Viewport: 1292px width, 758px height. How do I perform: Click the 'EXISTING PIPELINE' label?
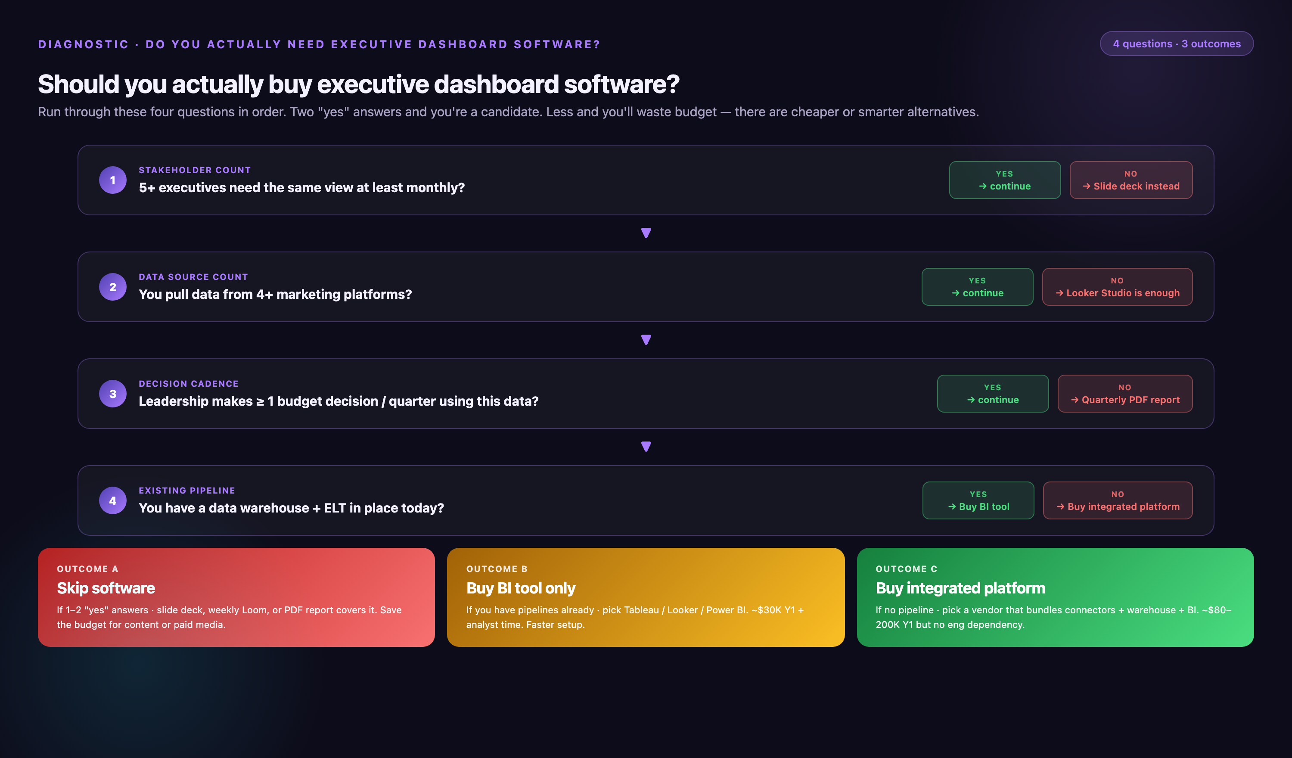pos(187,490)
